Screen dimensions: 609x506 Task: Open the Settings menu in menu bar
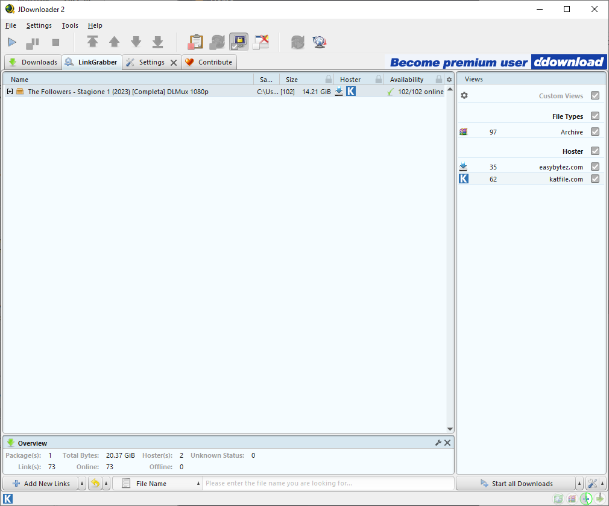pyautogui.click(x=39, y=25)
